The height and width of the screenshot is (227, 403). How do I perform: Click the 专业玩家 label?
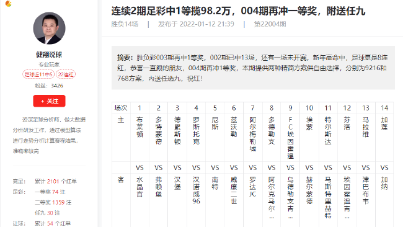tap(49, 65)
